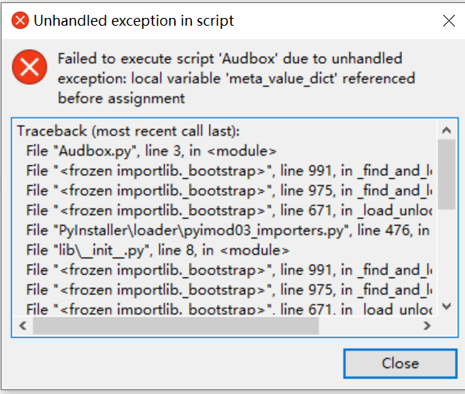Screen dimensions: 465x394
Task: Click the 'File "Audbox.py", line 3' traceback entry
Action: pyautogui.click(x=152, y=151)
